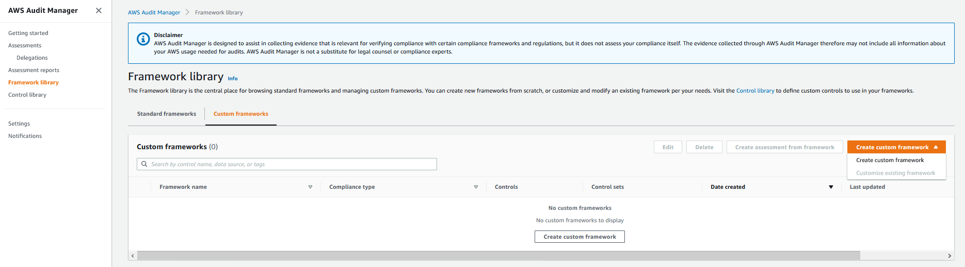Click the Framework name column header
Screen dimensions: 965x267
pos(183,187)
